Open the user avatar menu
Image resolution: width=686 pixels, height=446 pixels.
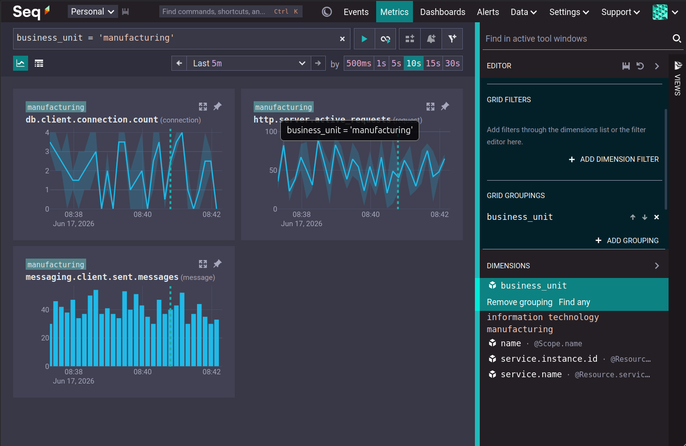(665, 12)
